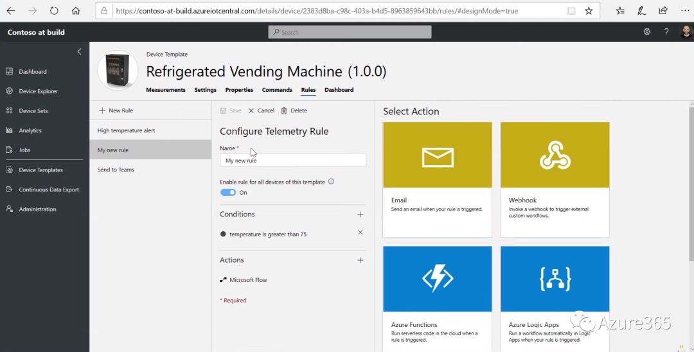Select the Webhook action icon

point(555,156)
